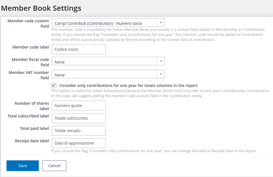The height and width of the screenshot is (177, 273).
Task: Open the Member VAT number field dropdown
Action: (108, 74)
